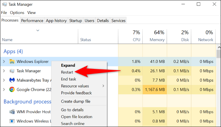This screenshot has width=221, height=127.
Task: Click the 0.8 MB memory cell
Action: (155, 121)
